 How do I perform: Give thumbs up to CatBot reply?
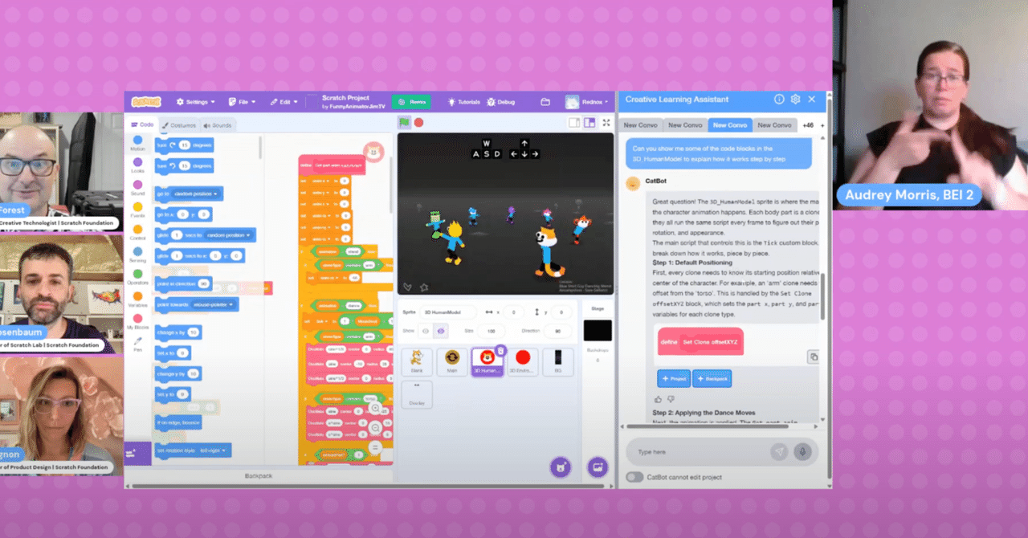point(659,398)
